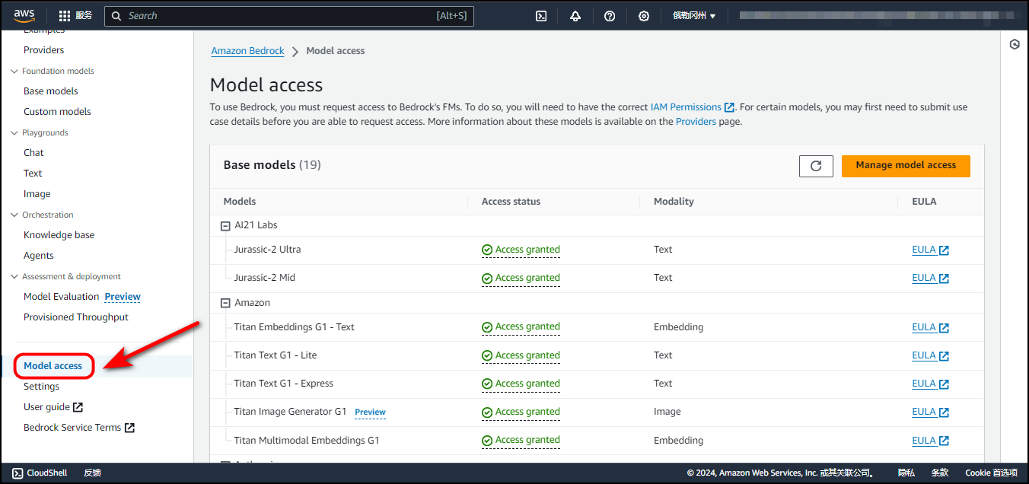Click external icon of Titan Multimodal Embeddings EULA
Viewport: 1029px width, 484px height.
click(x=944, y=441)
